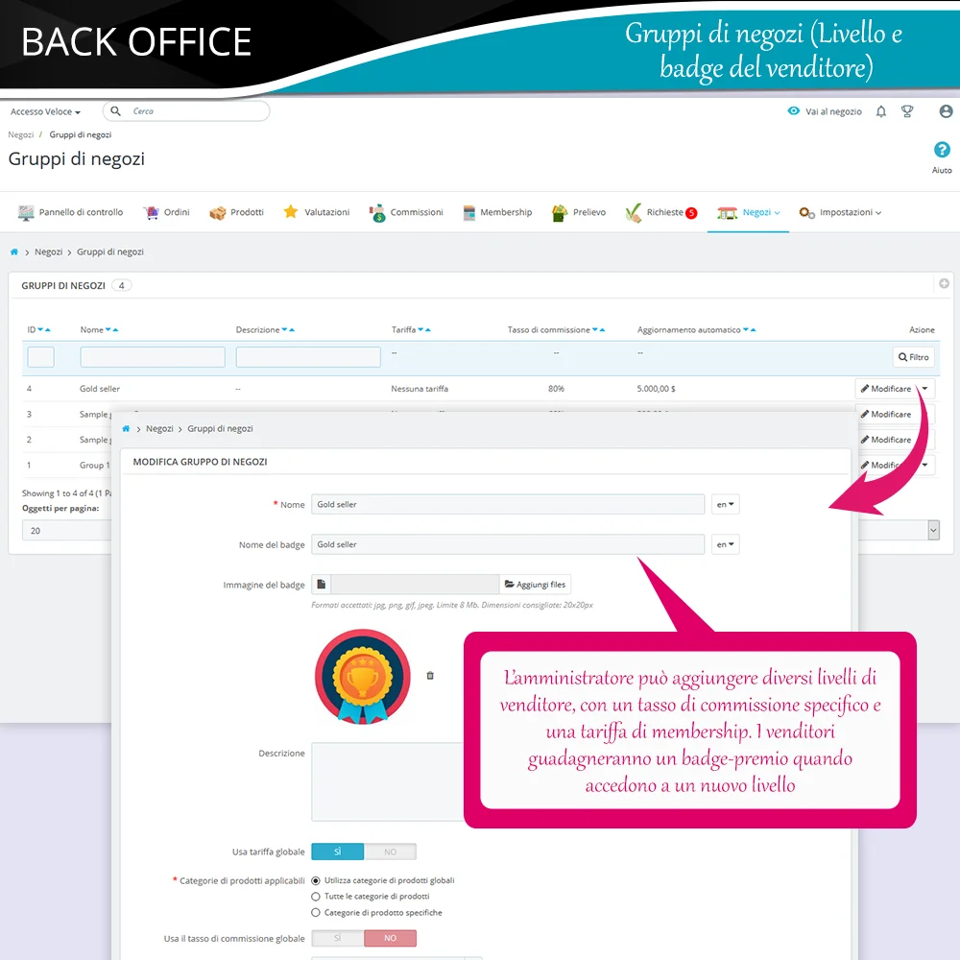Click the add new group plus icon
This screenshot has width=960, height=960.
point(944,284)
